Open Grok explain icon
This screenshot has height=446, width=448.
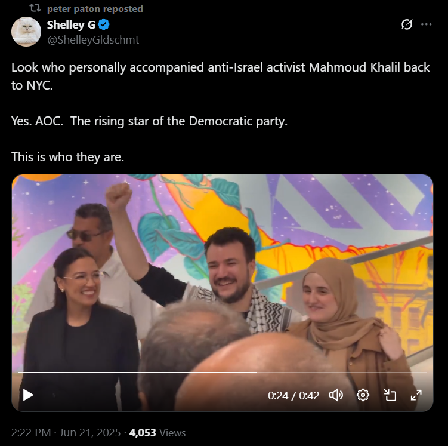407,24
